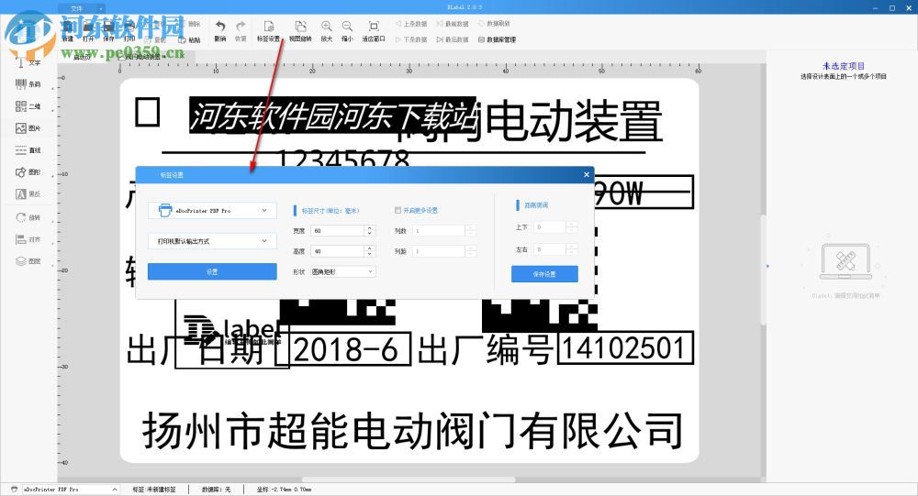Click the 宽度 width input field

coord(338,231)
